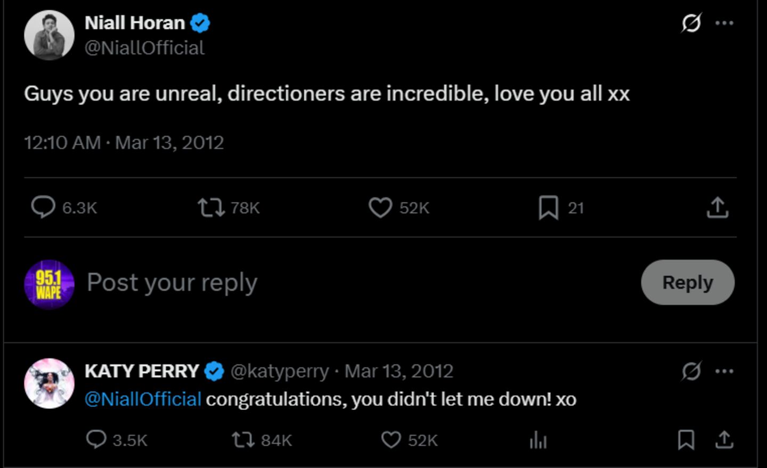This screenshot has height=468, width=767.
Task: Click the Grok icon on Niall's post
Action: coord(691,23)
